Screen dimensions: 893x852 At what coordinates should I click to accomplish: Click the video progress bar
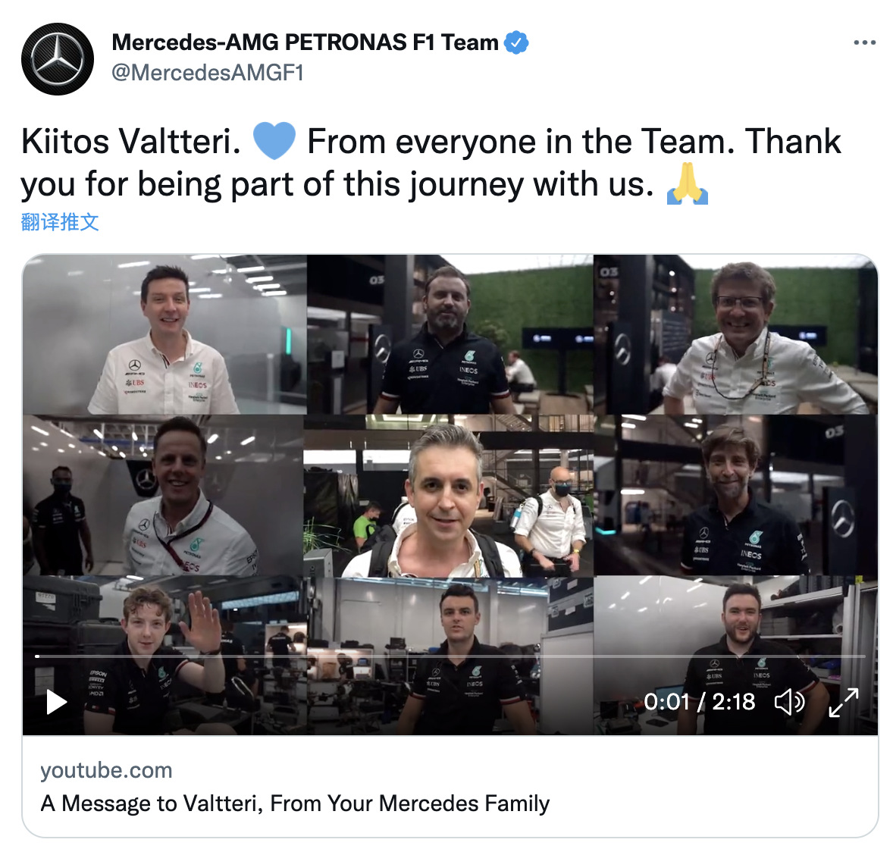[x=450, y=656]
